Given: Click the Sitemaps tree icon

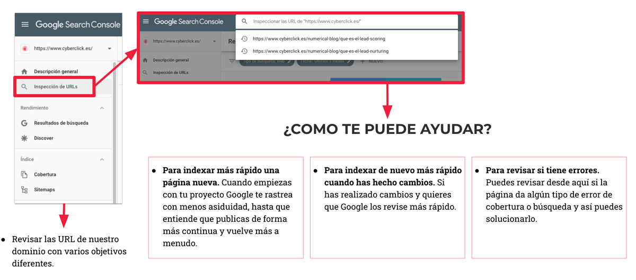Looking at the screenshot, I should pyautogui.click(x=24, y=189).
